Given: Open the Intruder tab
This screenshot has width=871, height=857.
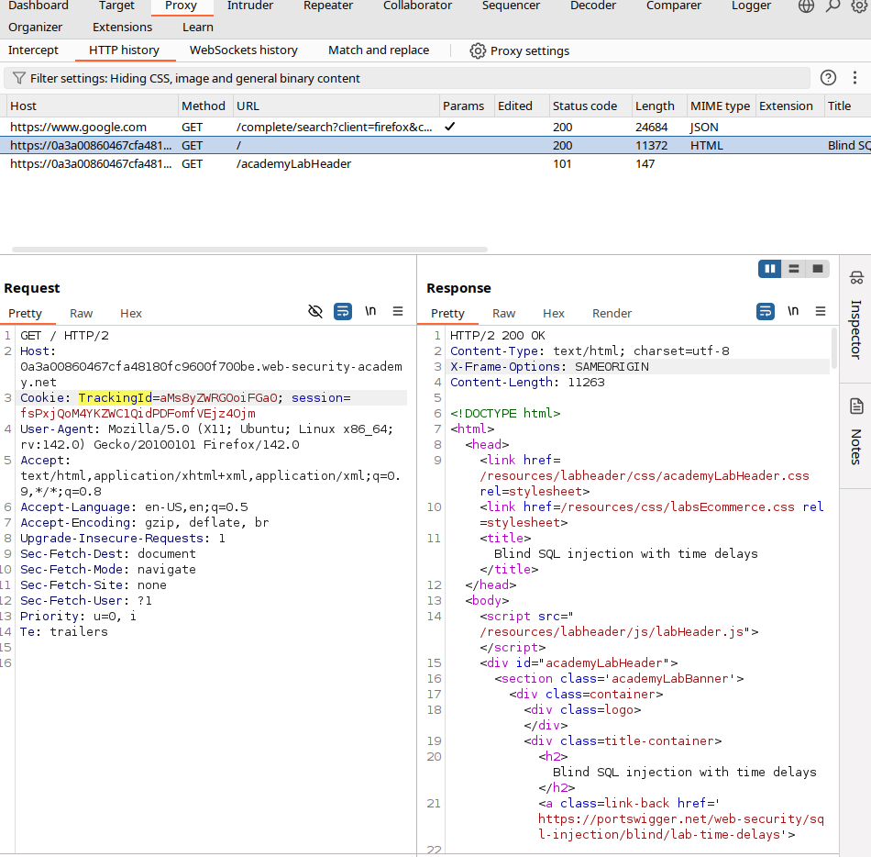Looking at the screenshot, I should coord(250,6).
